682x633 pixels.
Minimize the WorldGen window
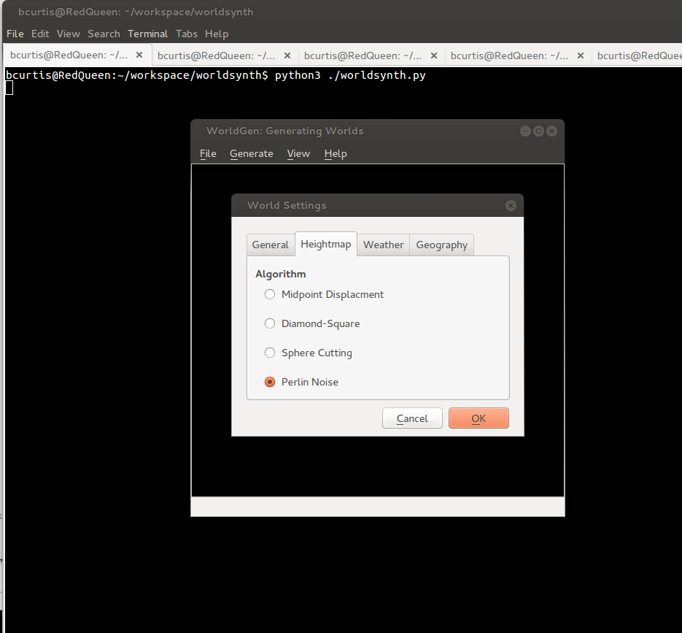click(x=525, y=131)
